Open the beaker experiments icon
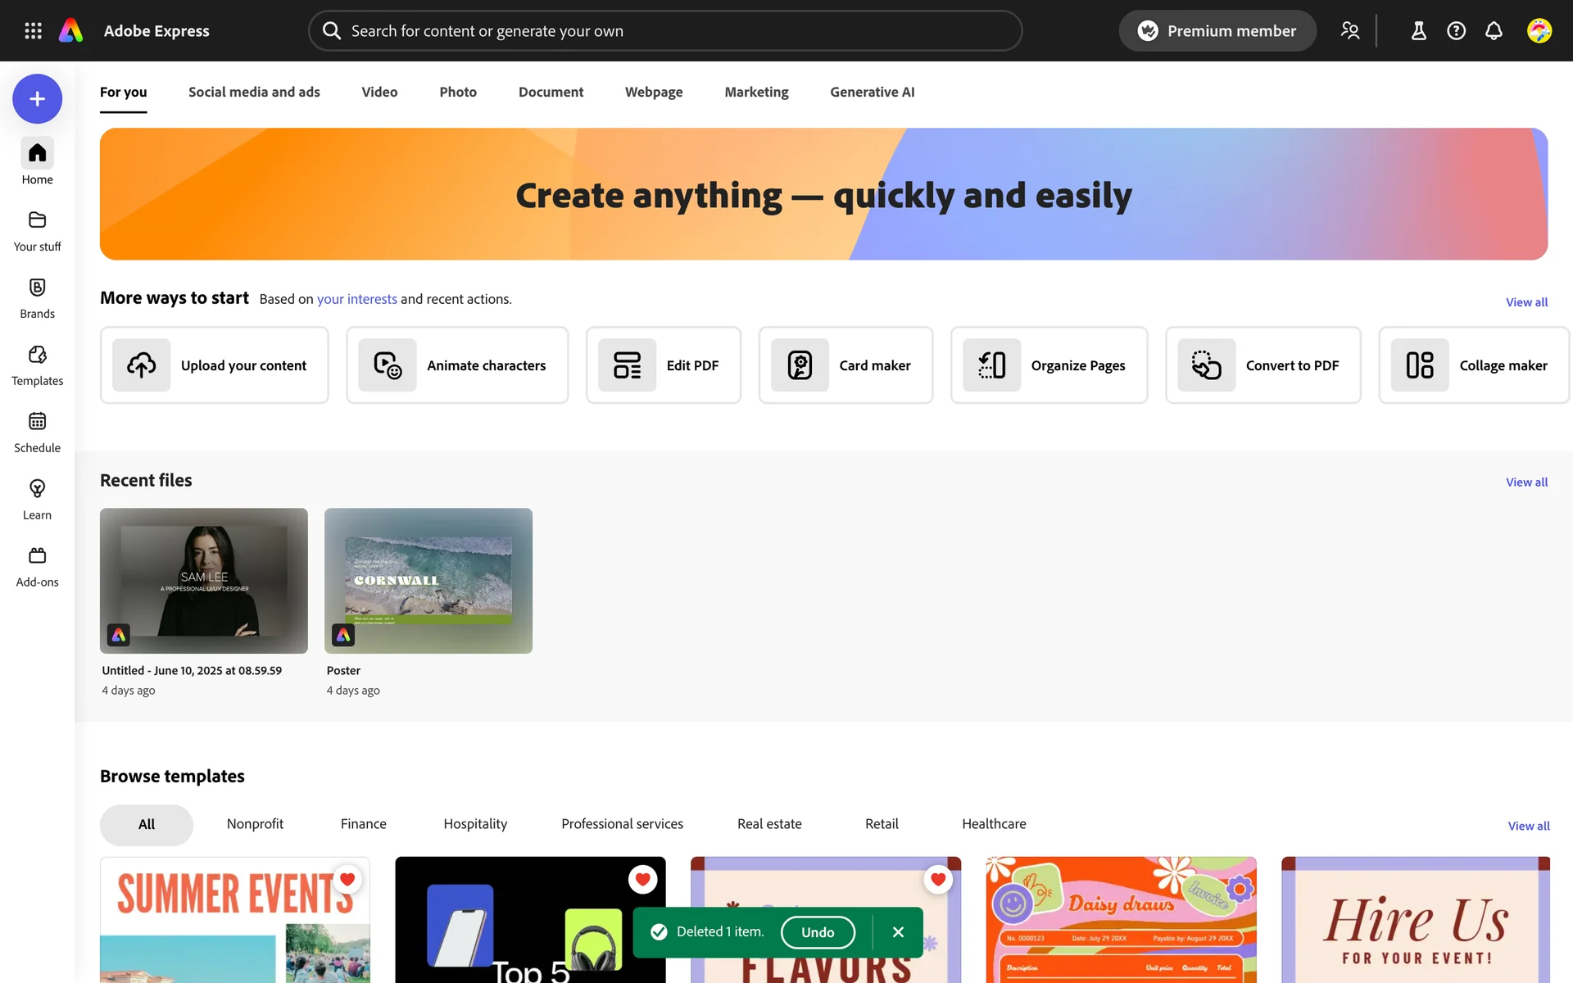Viewport: 1573px width, 983px height. click(1418, 31)
